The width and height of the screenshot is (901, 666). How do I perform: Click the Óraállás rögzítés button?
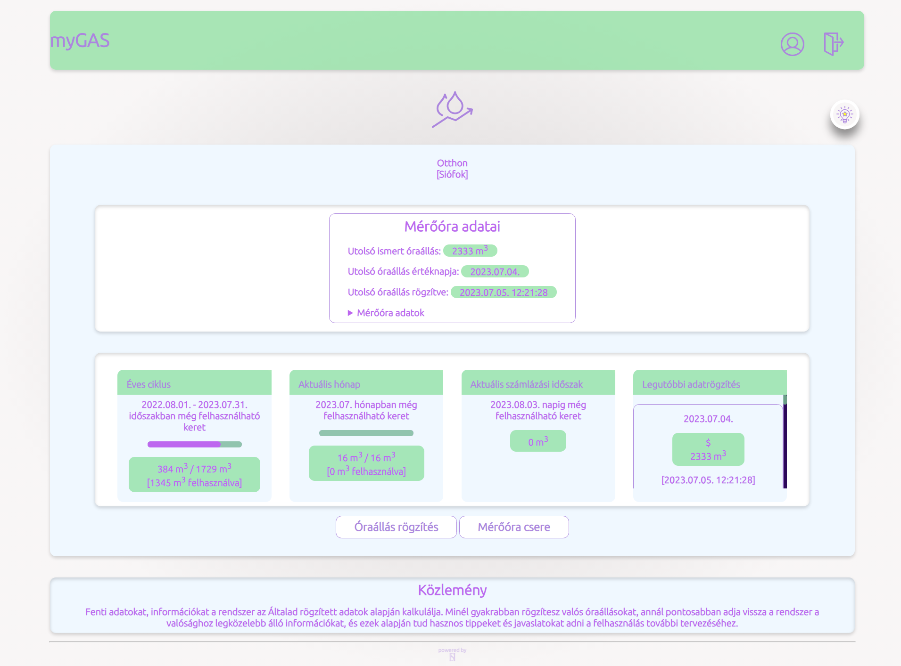pos(396,527)
